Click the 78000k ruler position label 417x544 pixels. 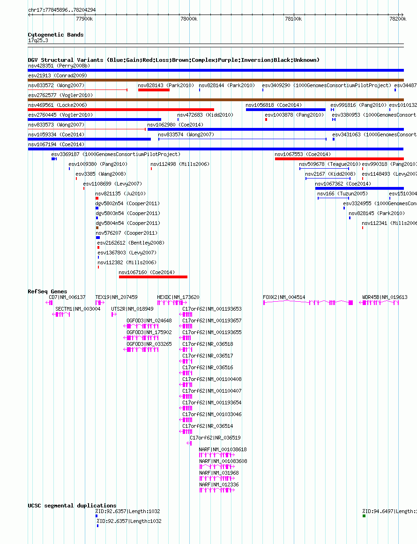pyautogui.click(x=189, y=19)
